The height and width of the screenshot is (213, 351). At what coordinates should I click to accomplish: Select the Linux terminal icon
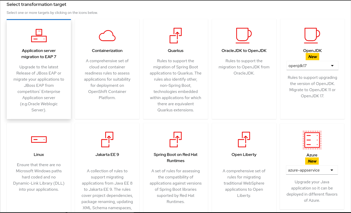39,140
